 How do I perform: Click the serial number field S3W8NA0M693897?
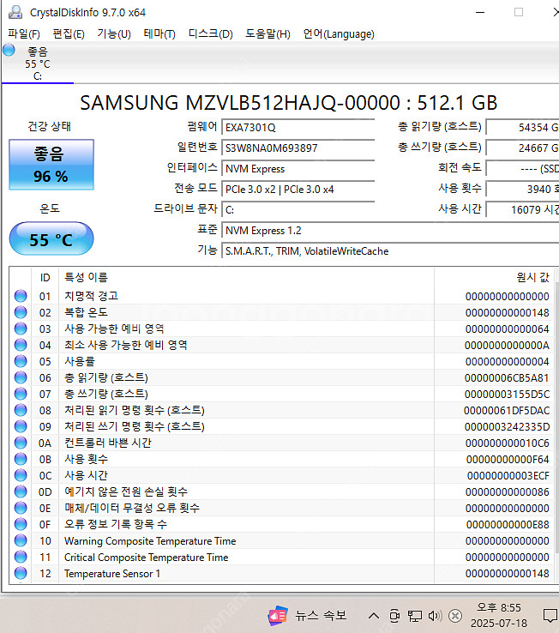[x=298, y=148]
